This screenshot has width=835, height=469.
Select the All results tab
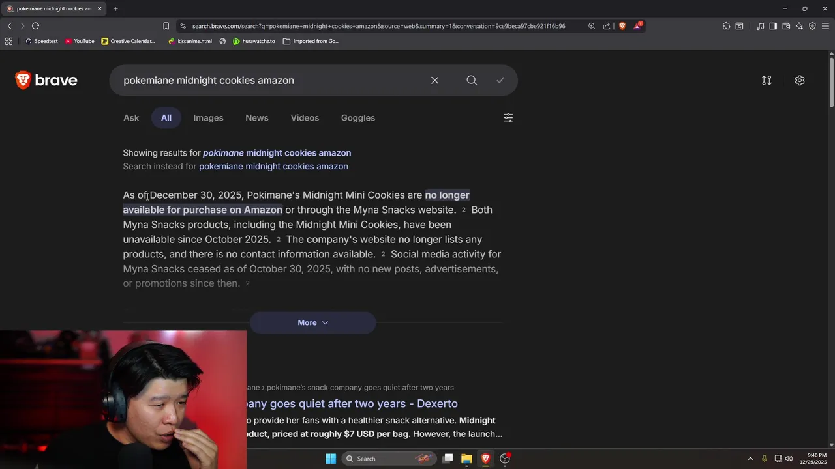tap(166, 118)
